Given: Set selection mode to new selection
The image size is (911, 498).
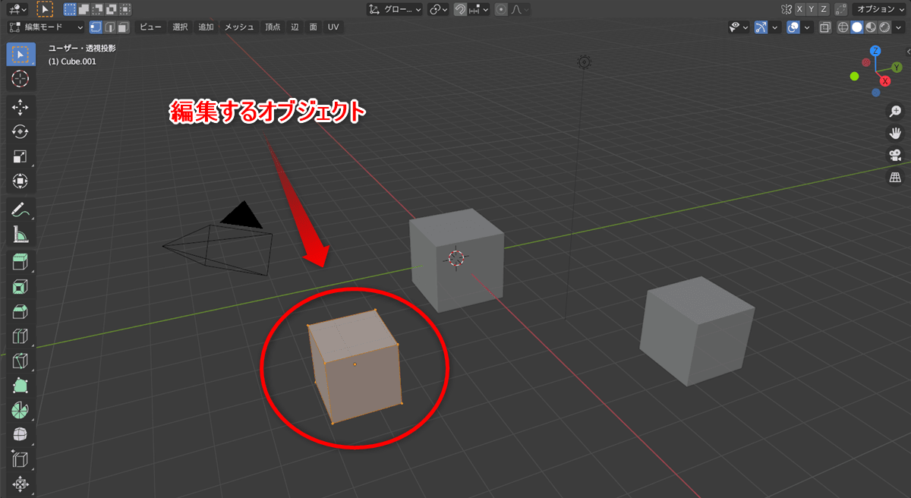Looking at the screenshot, I should [x=70, y=9].
